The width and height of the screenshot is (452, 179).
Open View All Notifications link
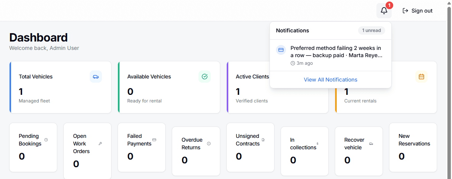330,80
